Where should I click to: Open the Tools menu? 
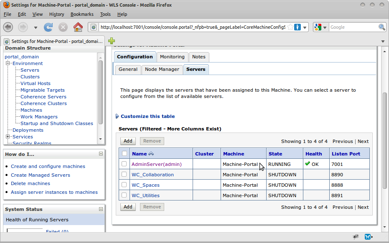(105, 14)
